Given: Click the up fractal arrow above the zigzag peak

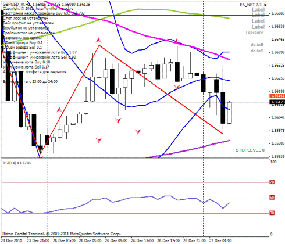Looking at the screenshot, I should tap(98, 40).
